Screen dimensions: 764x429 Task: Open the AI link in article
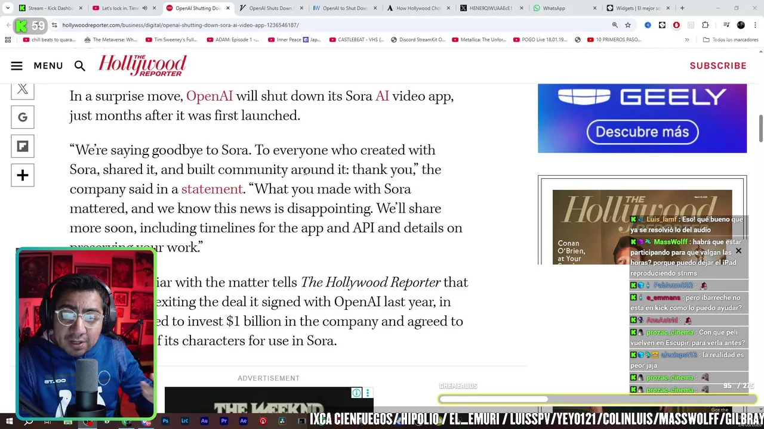[x=382, y=96]
